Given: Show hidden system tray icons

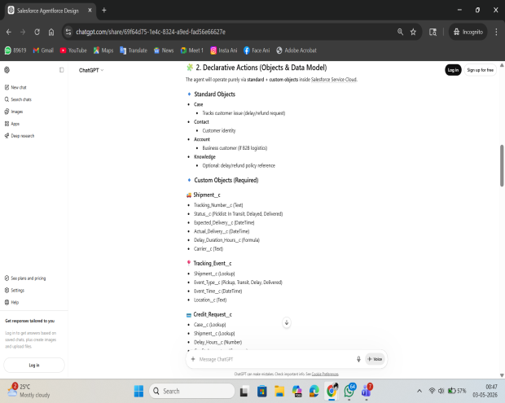Looking at the screenshot, I should point(419,391).
